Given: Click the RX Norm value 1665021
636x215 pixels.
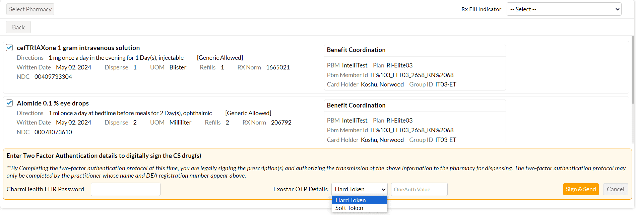Looking at the screenshot, I should tap(278, 67).
